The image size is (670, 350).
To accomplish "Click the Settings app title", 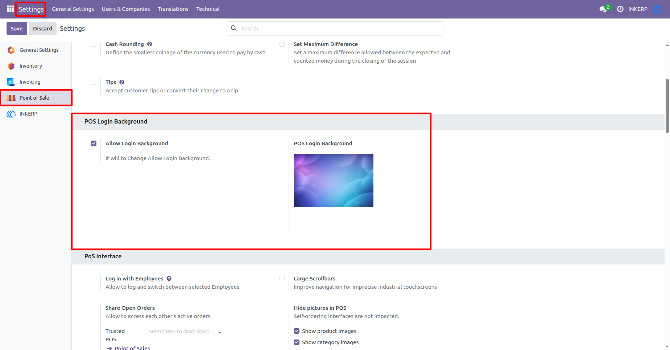I will [x=31, y=9].
